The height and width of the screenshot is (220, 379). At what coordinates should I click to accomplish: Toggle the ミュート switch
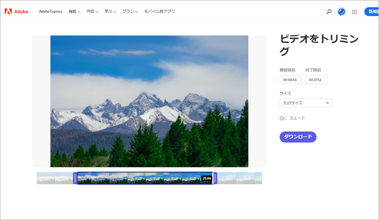[283, 118]
